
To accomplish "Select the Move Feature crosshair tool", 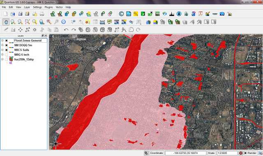I will point(20,30).
